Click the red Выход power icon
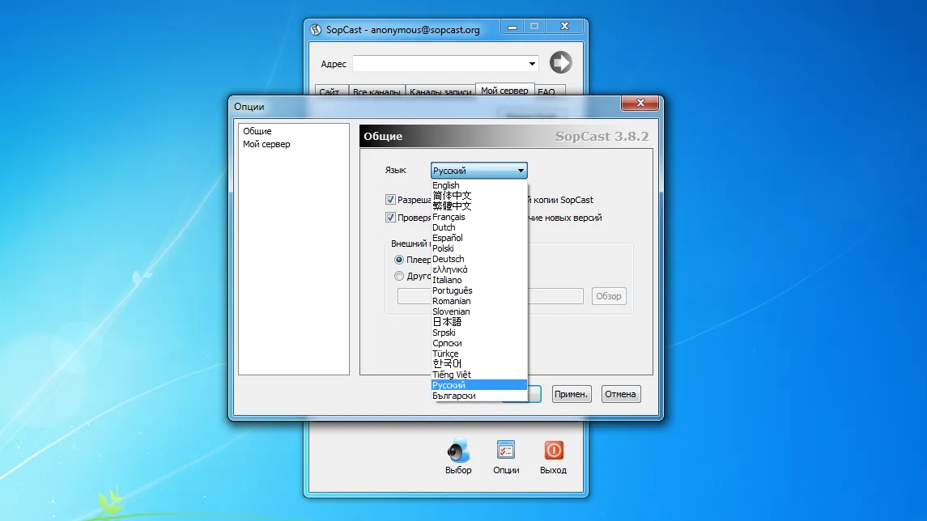 click(x=553, y=451)
